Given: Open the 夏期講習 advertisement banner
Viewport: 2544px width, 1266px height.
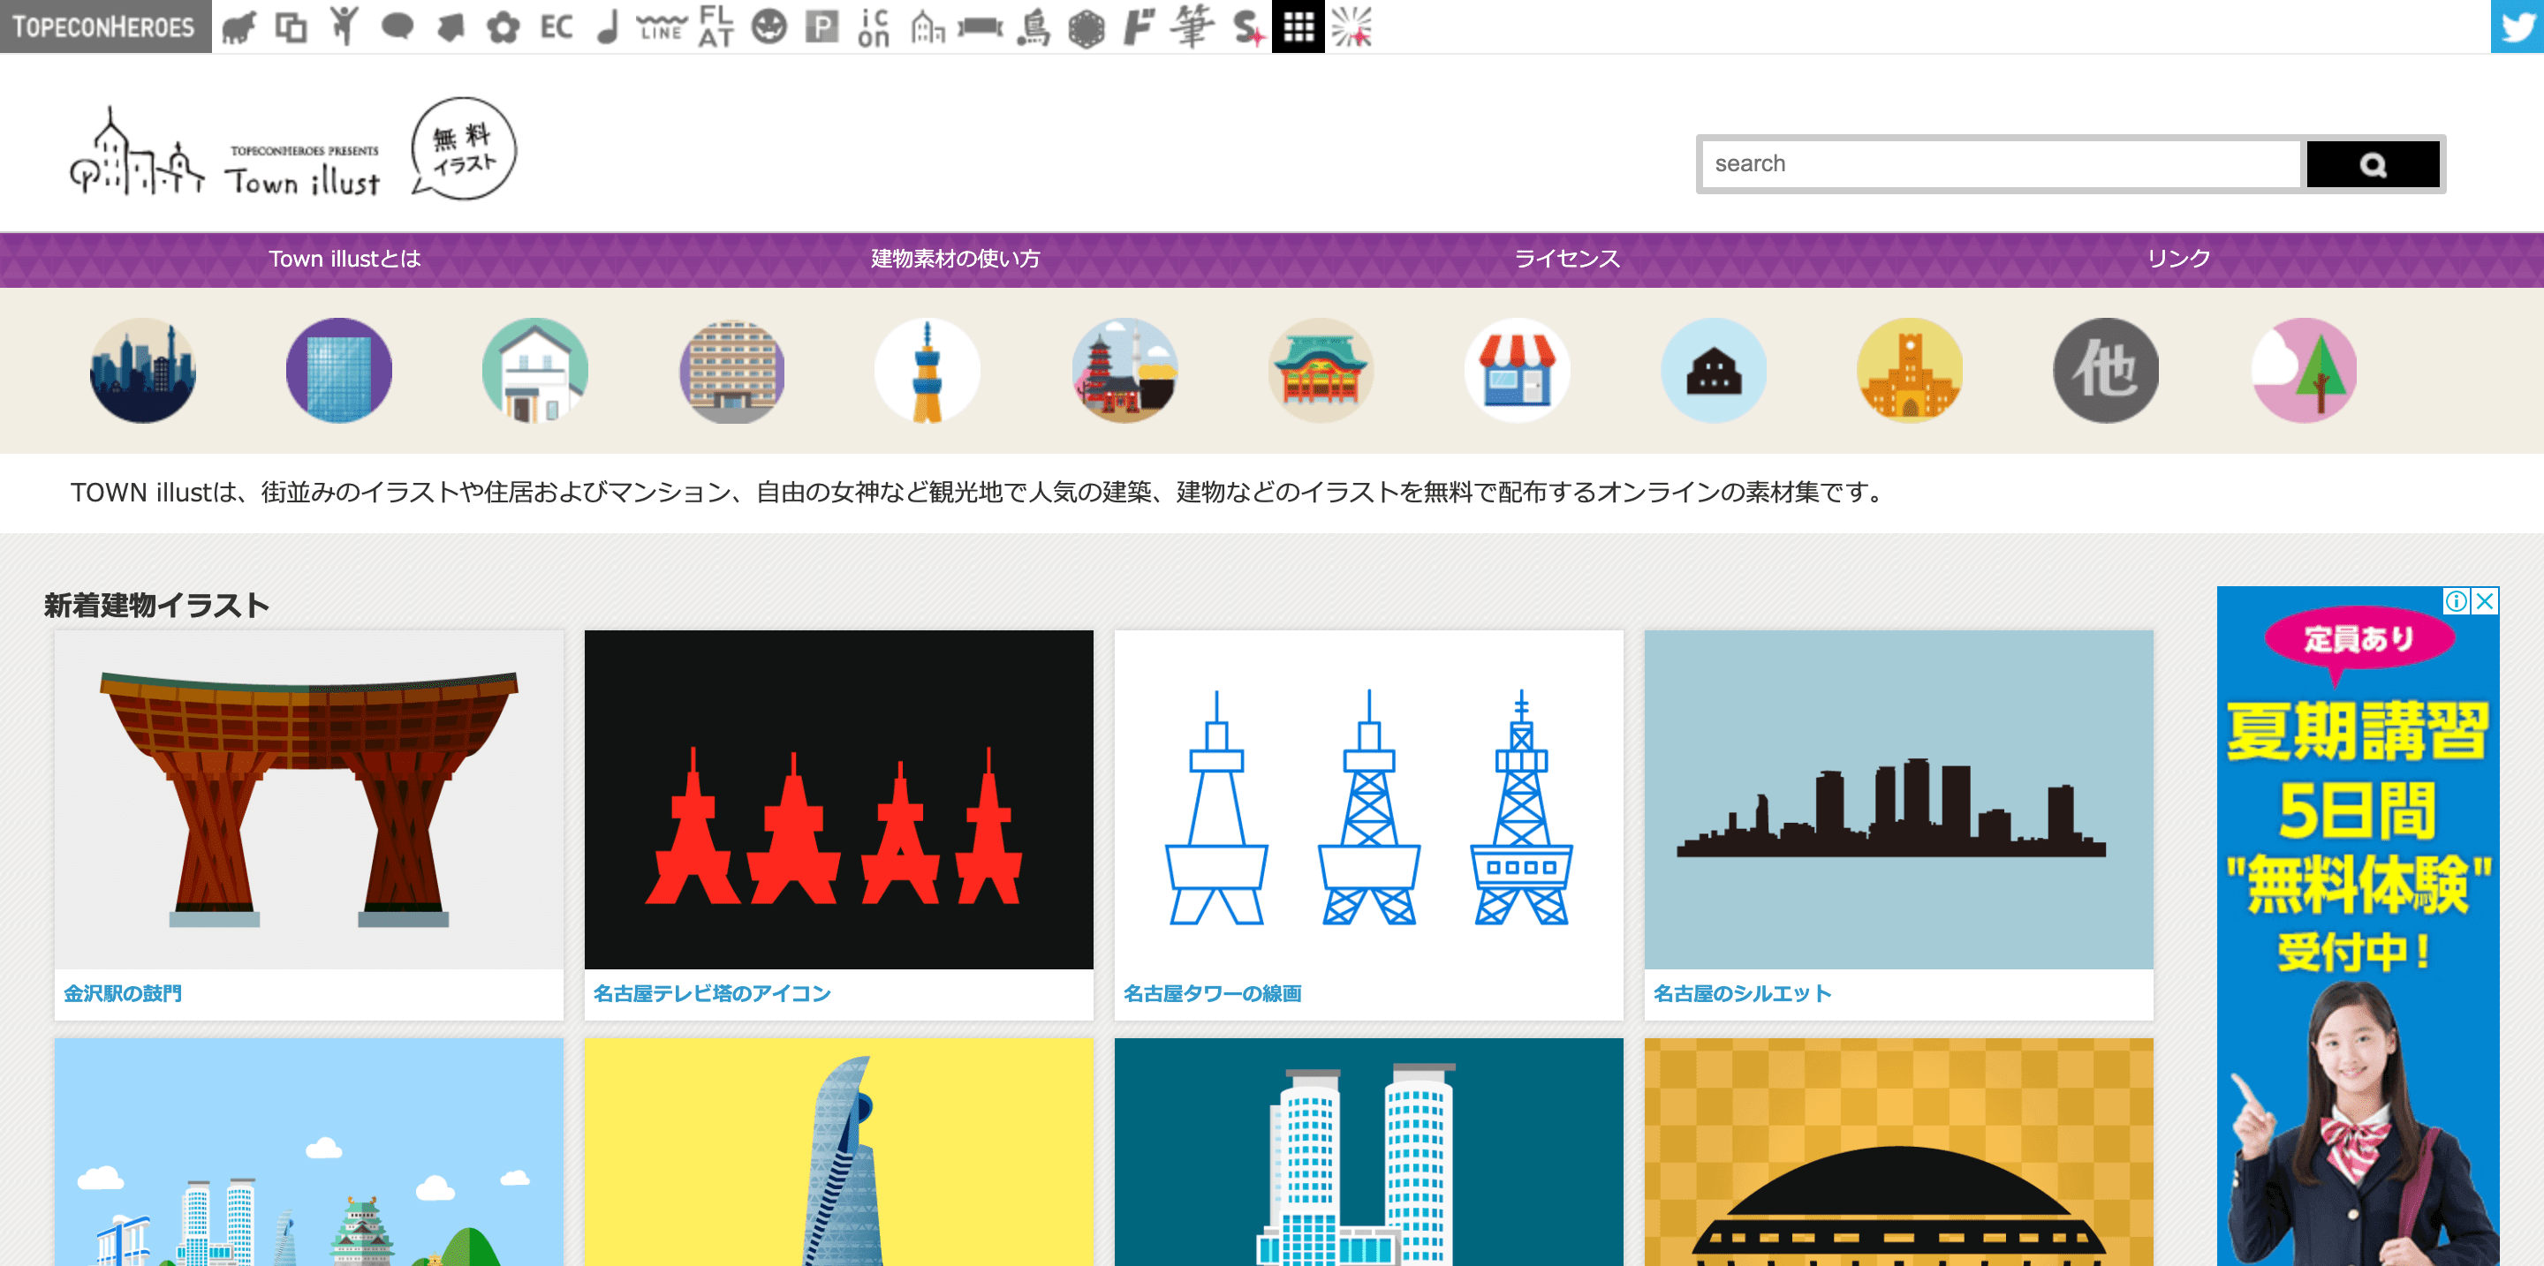Looking at the screenshot, I should point(2358,925).
